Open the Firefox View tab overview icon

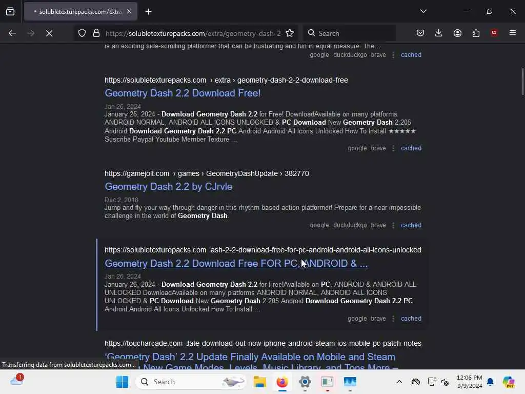coord(10,12)
